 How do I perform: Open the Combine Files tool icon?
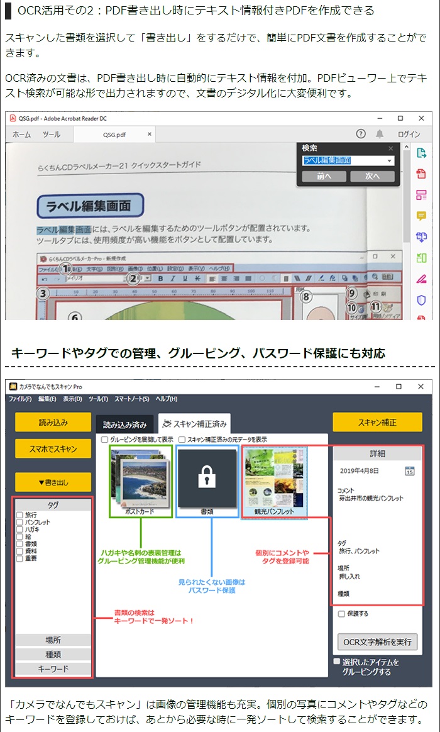pos(421,237)
